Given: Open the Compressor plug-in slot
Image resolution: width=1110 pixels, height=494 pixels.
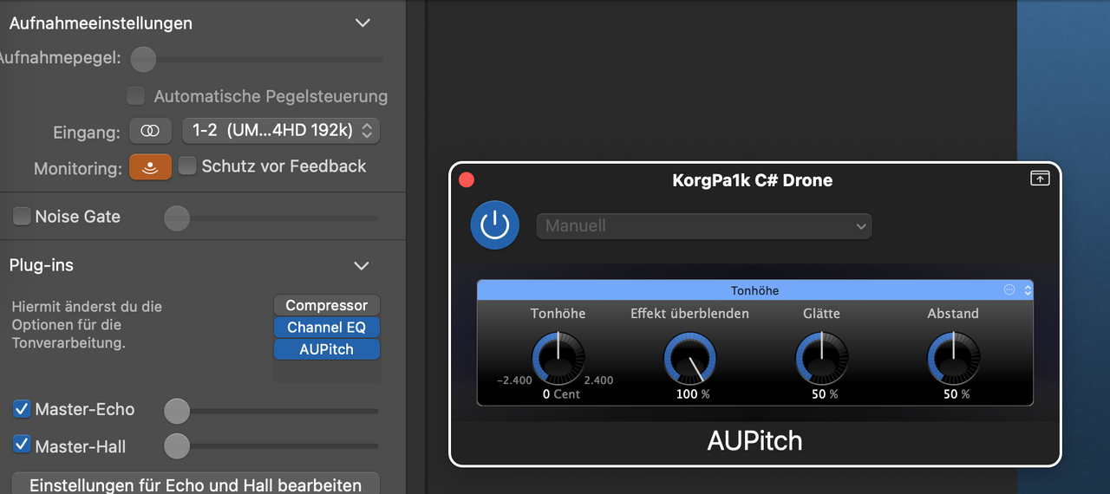Looking at the screenshot, I should (327, 305).
